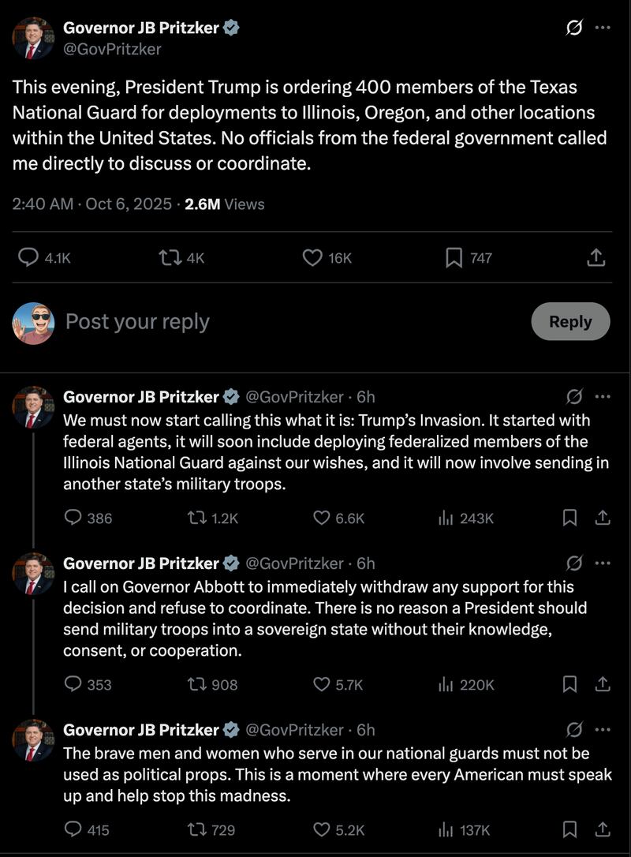
Task: Share the main post via share icon
Action: coord(597,257)
